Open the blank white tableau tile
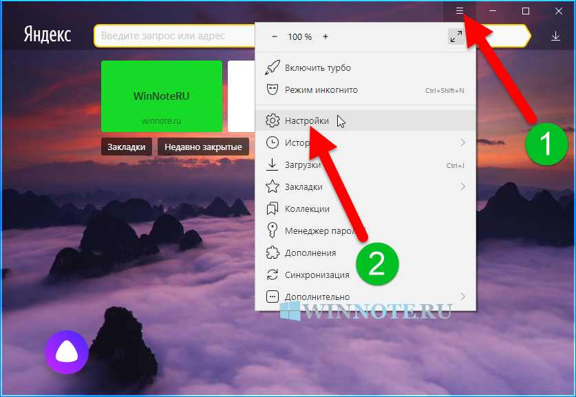 click(x=242, y=96)
